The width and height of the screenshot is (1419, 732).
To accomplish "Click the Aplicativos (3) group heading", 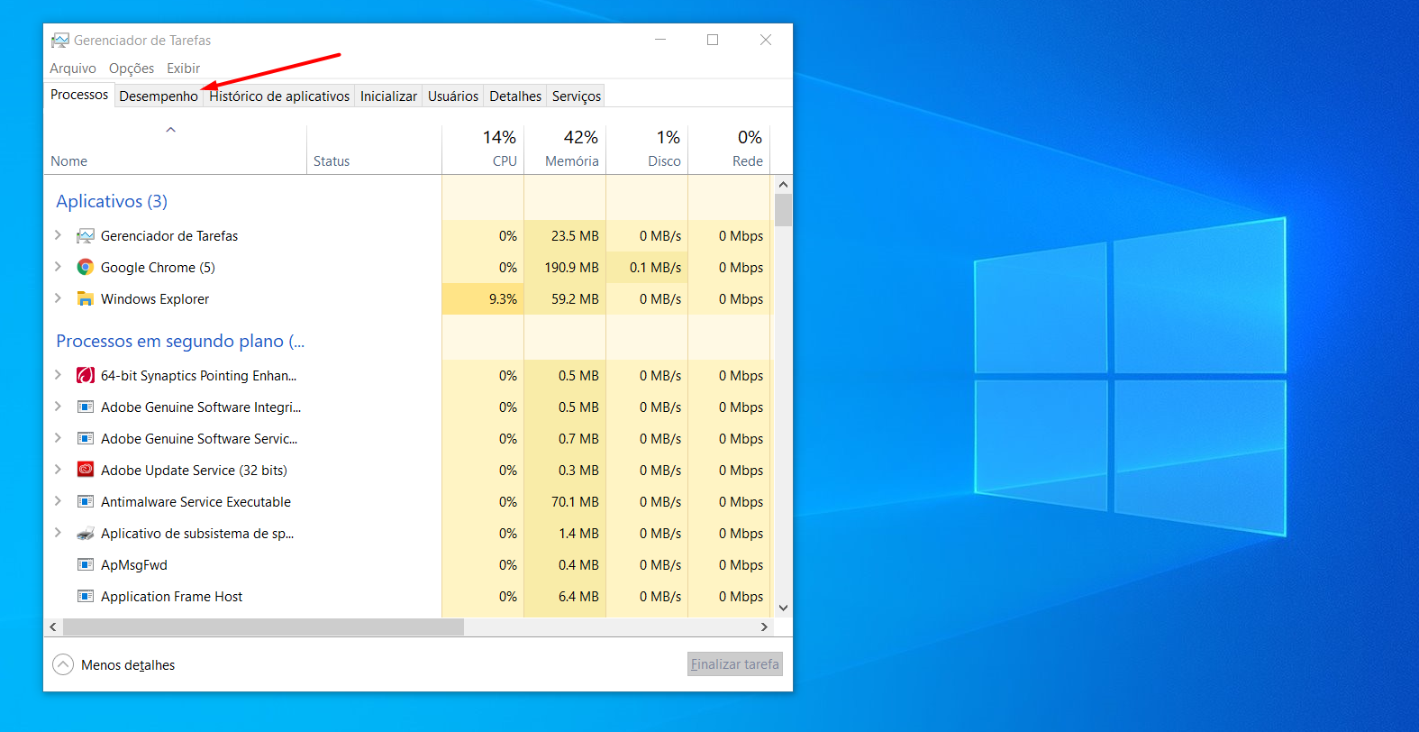I will click(x=112, y=201).
